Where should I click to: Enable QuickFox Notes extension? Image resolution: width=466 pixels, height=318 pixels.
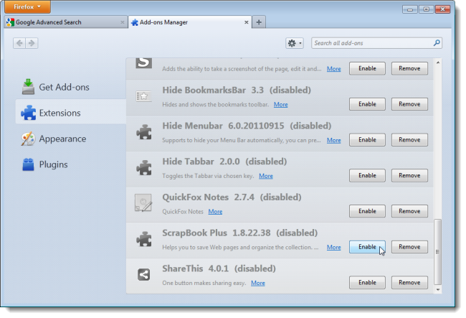click(367, 211)
